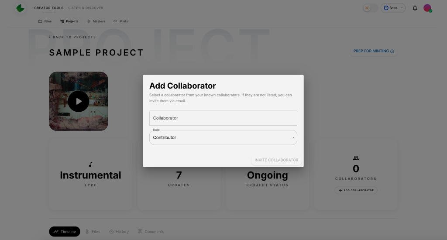This screenshot has height=240, width=447.
Task: Open the Base network dropdown
Action: coord(393,8)
